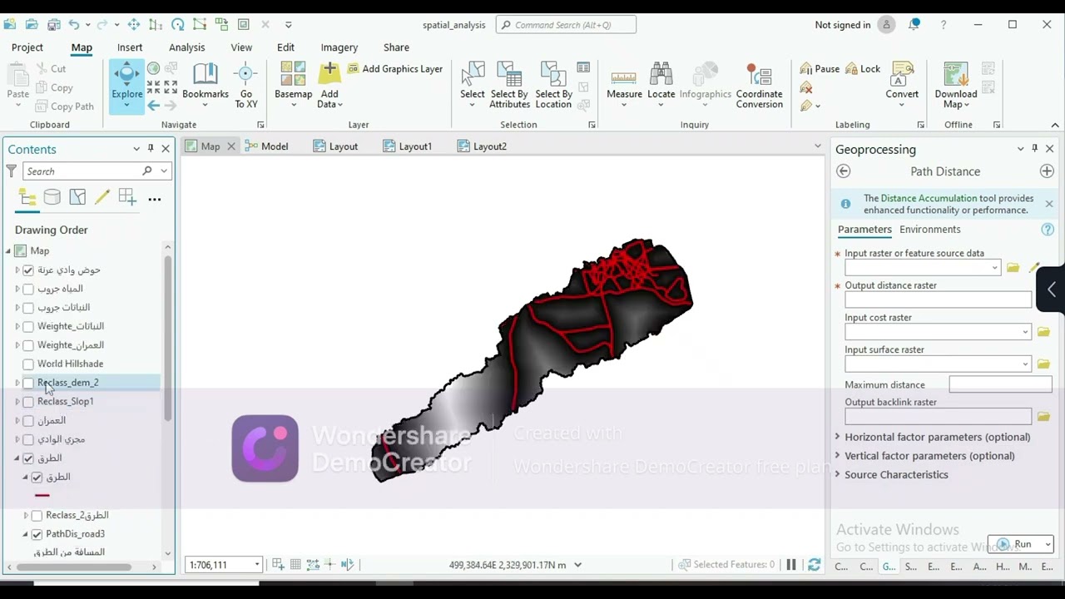The width and height of the screenshot is (1065, 599).
Task: Check the مجرى الوادي layer
Action: [x=28, y=439]
